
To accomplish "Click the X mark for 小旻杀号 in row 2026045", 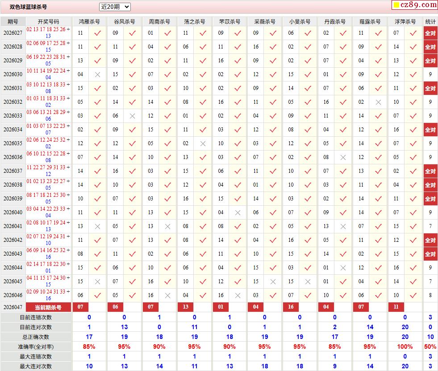I will (308, 281).
